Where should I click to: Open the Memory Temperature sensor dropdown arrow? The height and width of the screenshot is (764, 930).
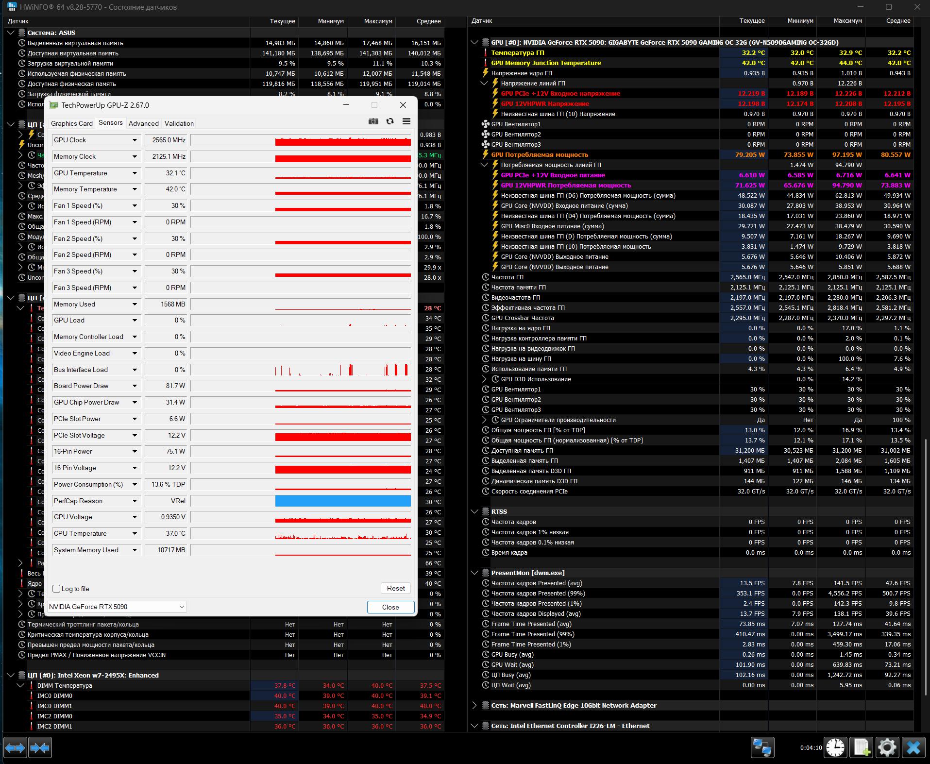135,189
